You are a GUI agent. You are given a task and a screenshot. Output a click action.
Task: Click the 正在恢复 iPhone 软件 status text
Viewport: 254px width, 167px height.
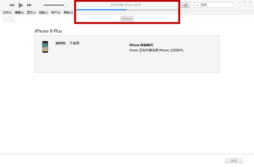pyautogui.click(x=127, y=5)
